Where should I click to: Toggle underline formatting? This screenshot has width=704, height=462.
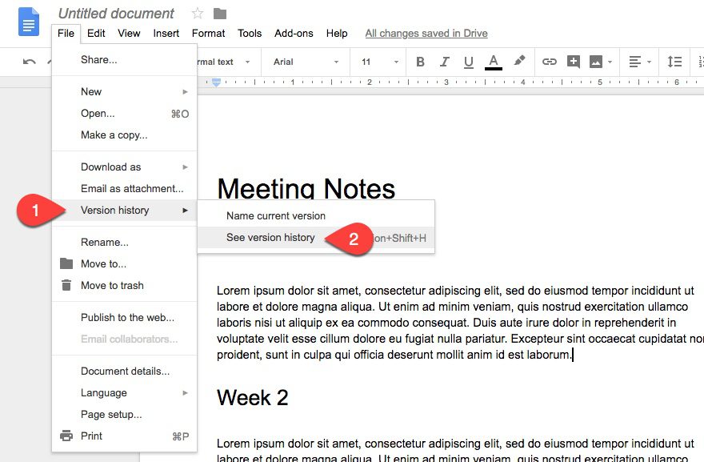coord(468,62)
